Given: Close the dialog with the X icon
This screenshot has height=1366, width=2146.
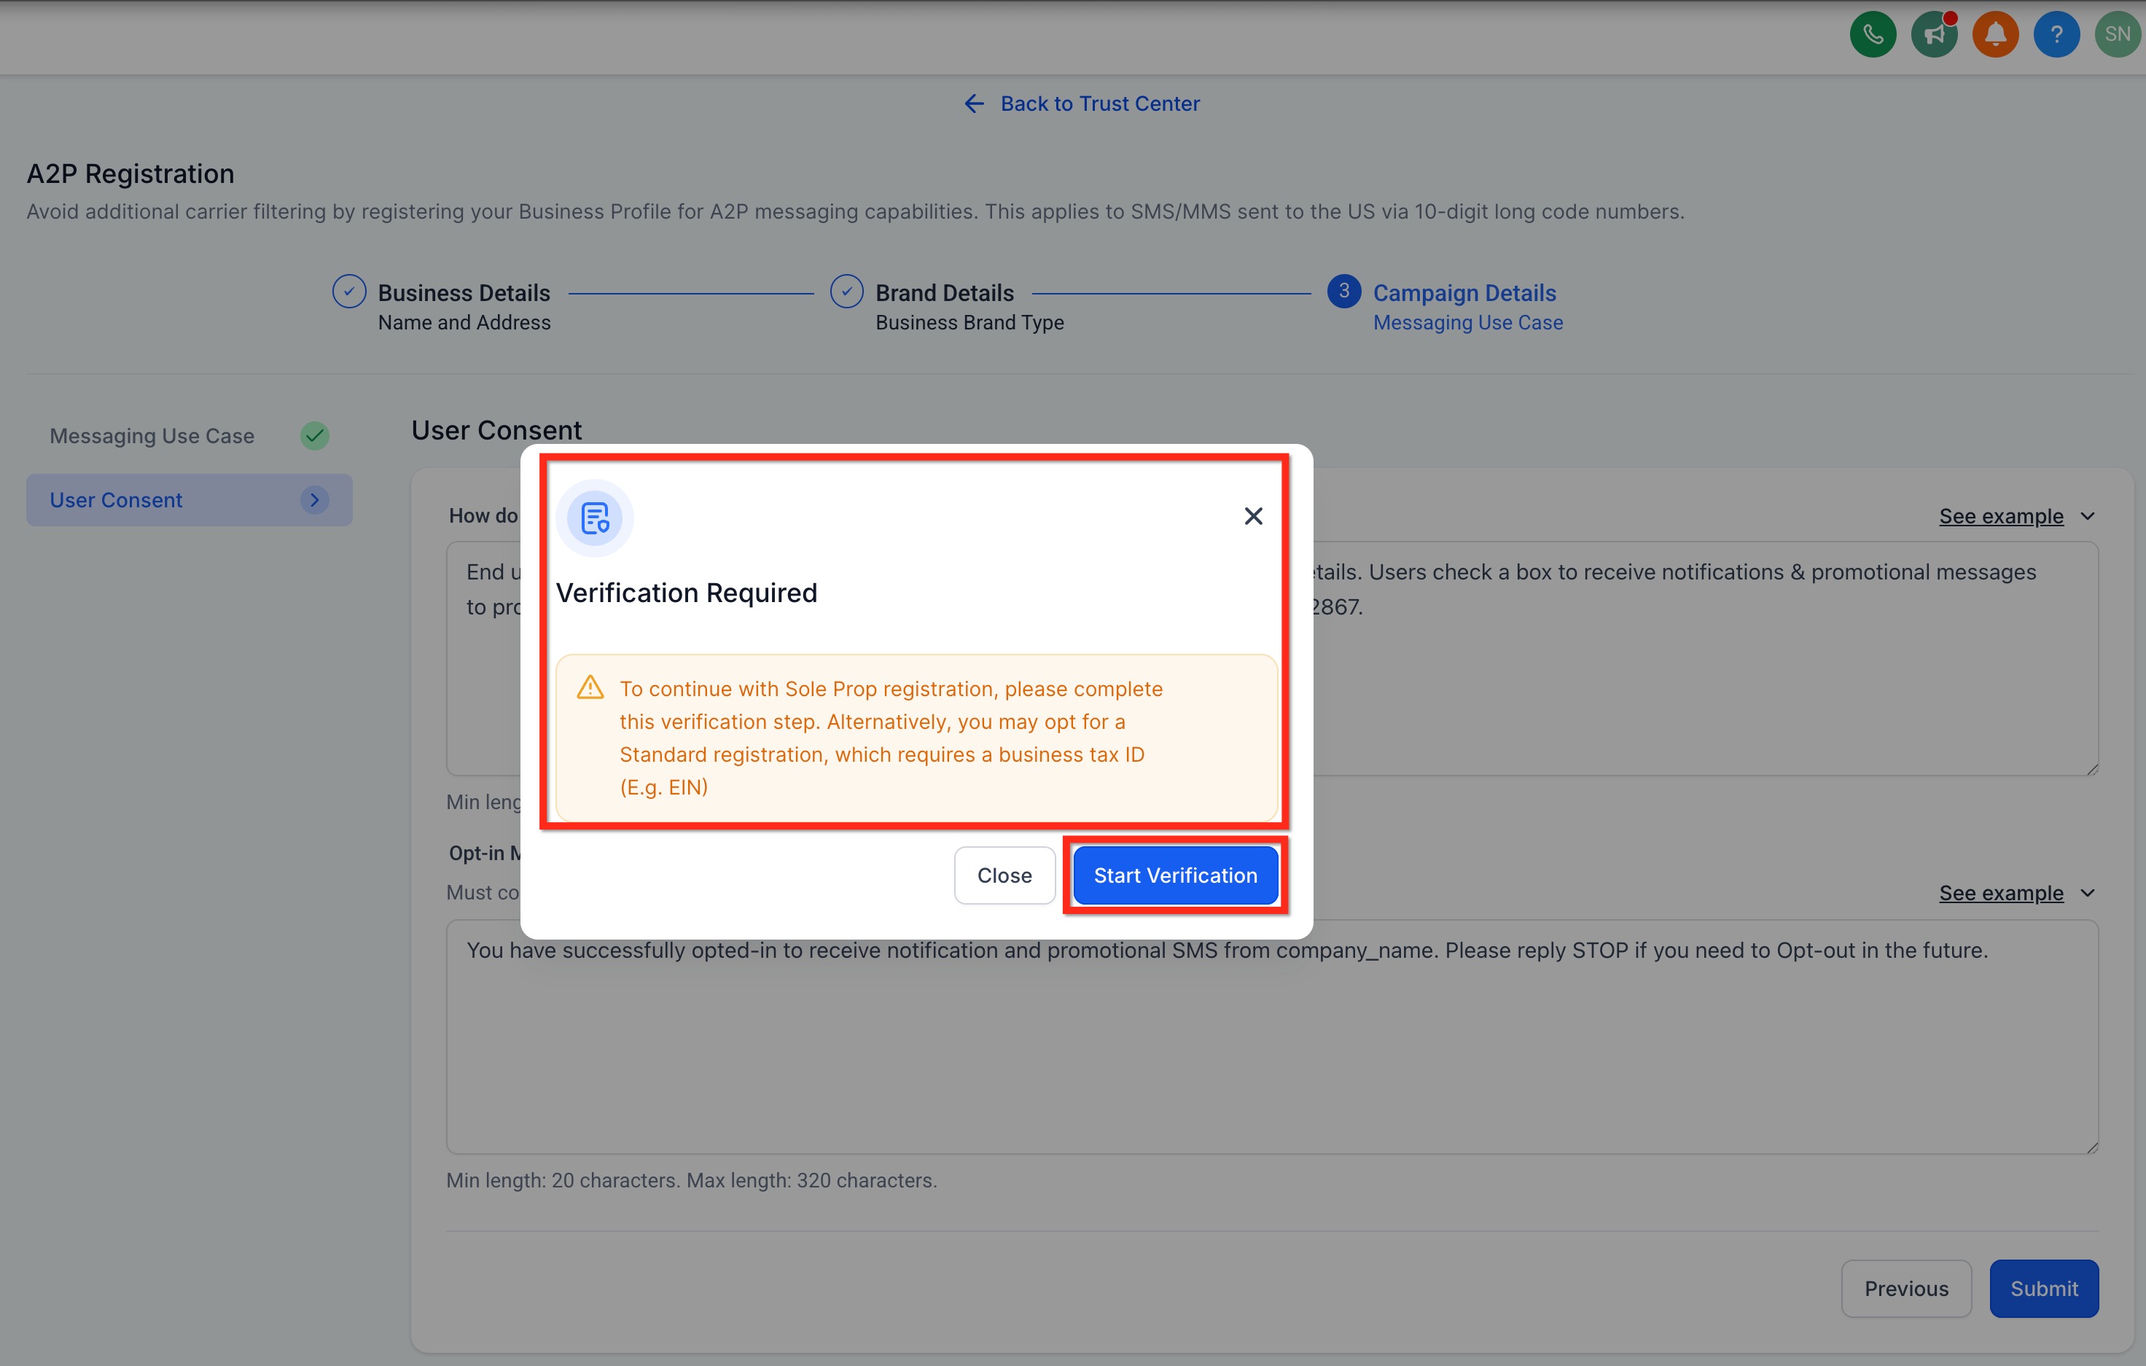Looking at the screenshot, I should coord(1253,516).
